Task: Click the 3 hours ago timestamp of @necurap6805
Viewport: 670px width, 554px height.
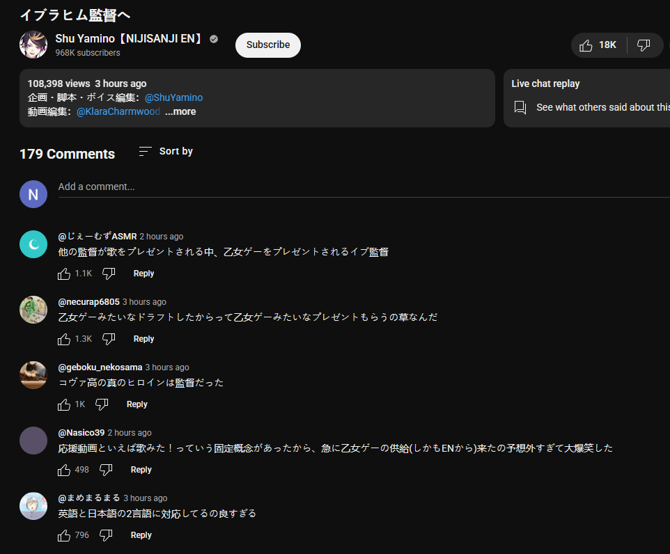Action: click(144, 301)
